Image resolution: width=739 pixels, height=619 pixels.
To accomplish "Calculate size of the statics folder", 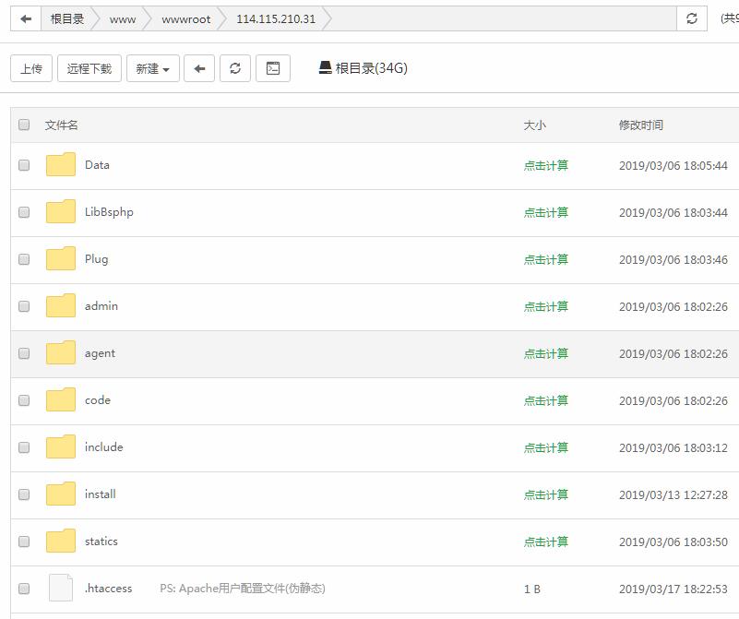I will pyautogui.click(x=546, y=542).
